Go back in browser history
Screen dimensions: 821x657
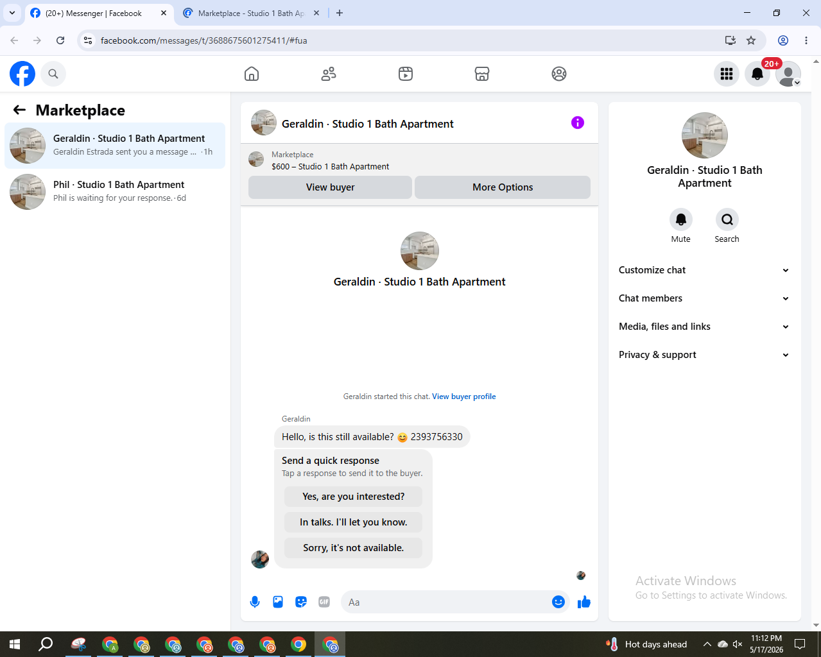pyautogui.click(x=14, y=40)
